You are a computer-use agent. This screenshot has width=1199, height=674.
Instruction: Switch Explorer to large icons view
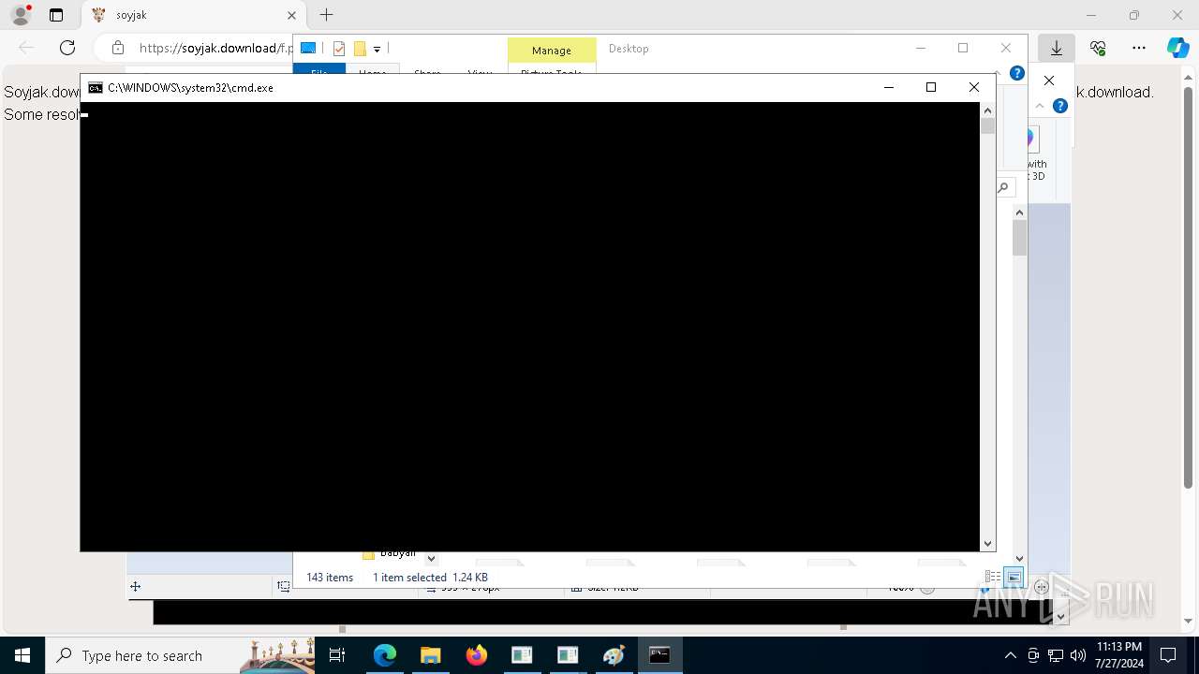(x=1014, y=578)
